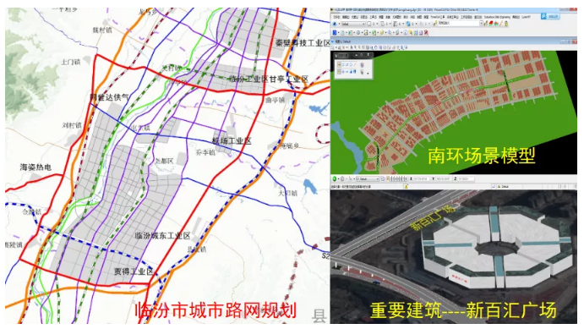Image resolution: width=584 pixels, height=329 pixels.
Task: Open the Subsurface Utility Engineering menu
Action: click(x=497, y=17)
